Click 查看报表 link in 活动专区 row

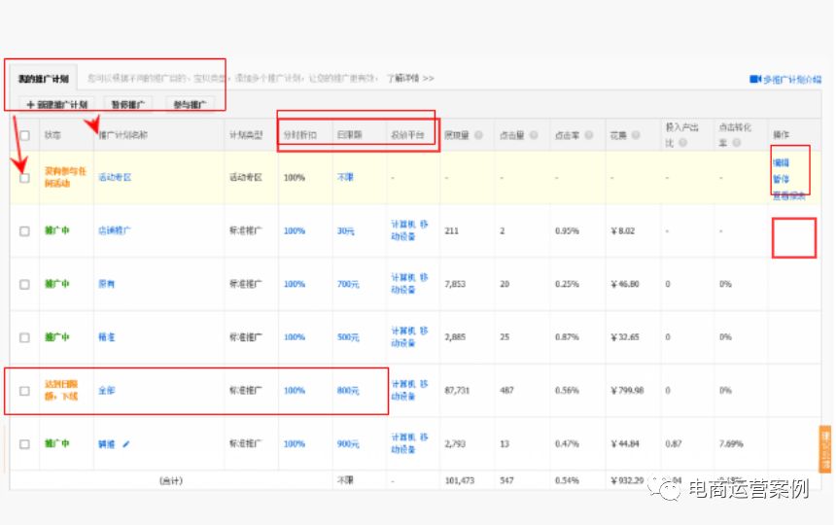[x=789, y=195]
